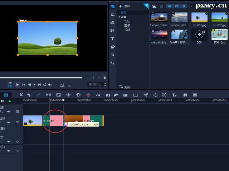The height and width of the screenshot is (171, 229).
Task: Click the 添加 add folder button
Action: [125, 6]
